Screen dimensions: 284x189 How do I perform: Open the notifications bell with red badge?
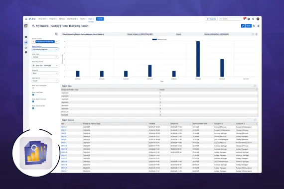(245, 18)
